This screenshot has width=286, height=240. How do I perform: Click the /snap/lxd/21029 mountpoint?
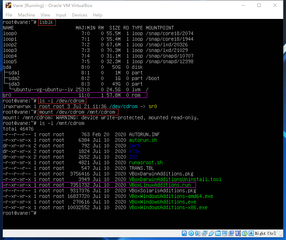(x=167, y=50)
